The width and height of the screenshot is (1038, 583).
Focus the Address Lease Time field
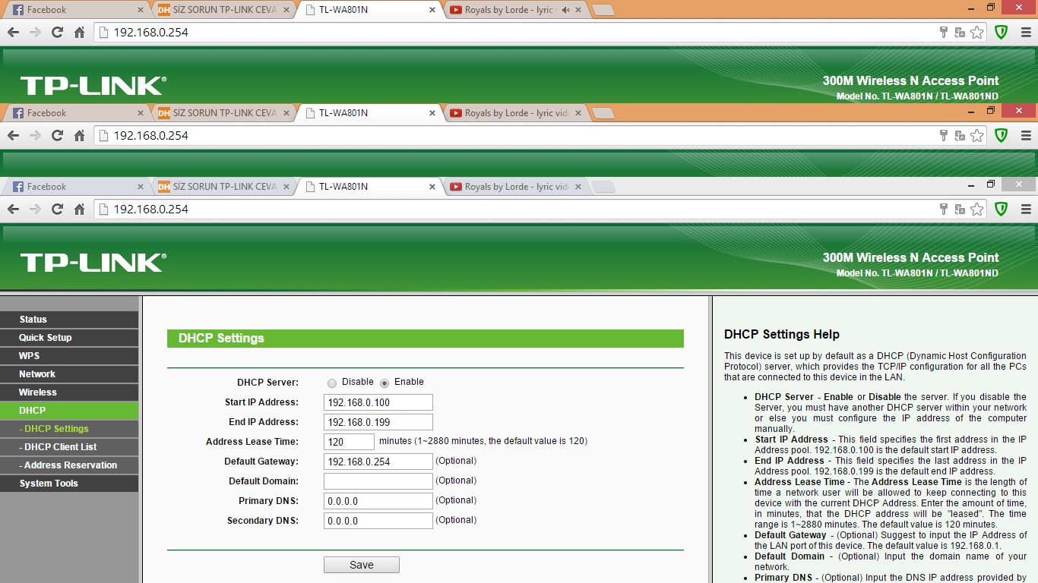click(x=349, y=442)
